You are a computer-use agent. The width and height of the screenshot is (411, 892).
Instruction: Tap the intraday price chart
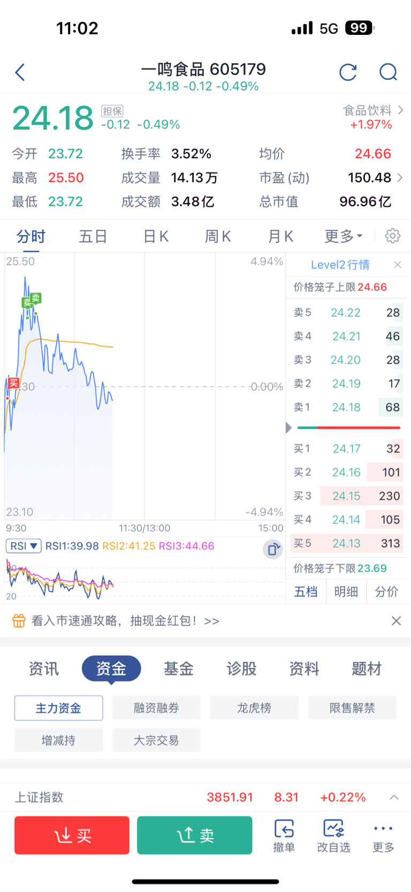[x=144, y=386]
